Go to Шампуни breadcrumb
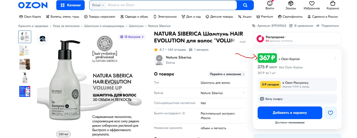This screenshot has height=138, width=357. (136, 26)
